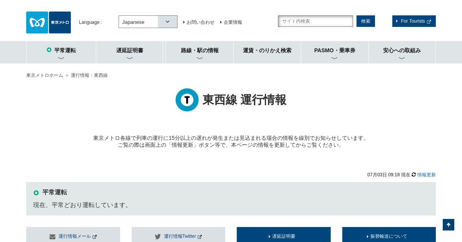462x242 pixels.
Task: Click the chevron under 安心への取組み nav
Action: pyautogui.click(x=402, y=58)
